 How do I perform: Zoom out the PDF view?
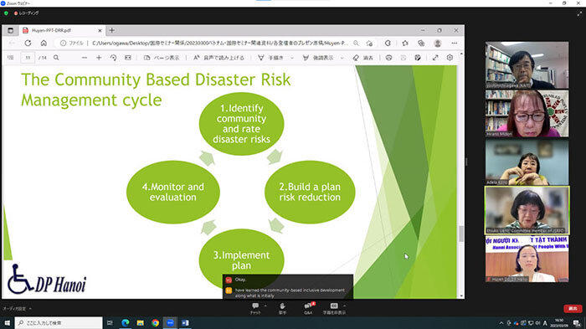point(85,58)
